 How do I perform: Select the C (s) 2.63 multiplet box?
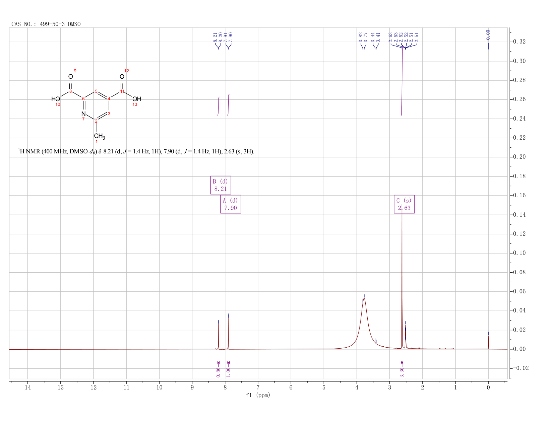tap(404, 204)
